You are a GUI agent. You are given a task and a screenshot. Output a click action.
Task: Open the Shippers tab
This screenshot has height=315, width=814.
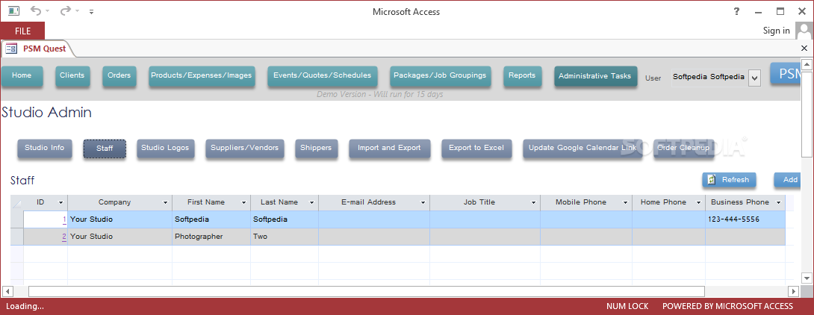tap(316, 148)
